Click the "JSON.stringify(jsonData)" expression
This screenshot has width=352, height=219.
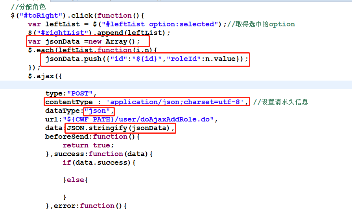(119, 128)
